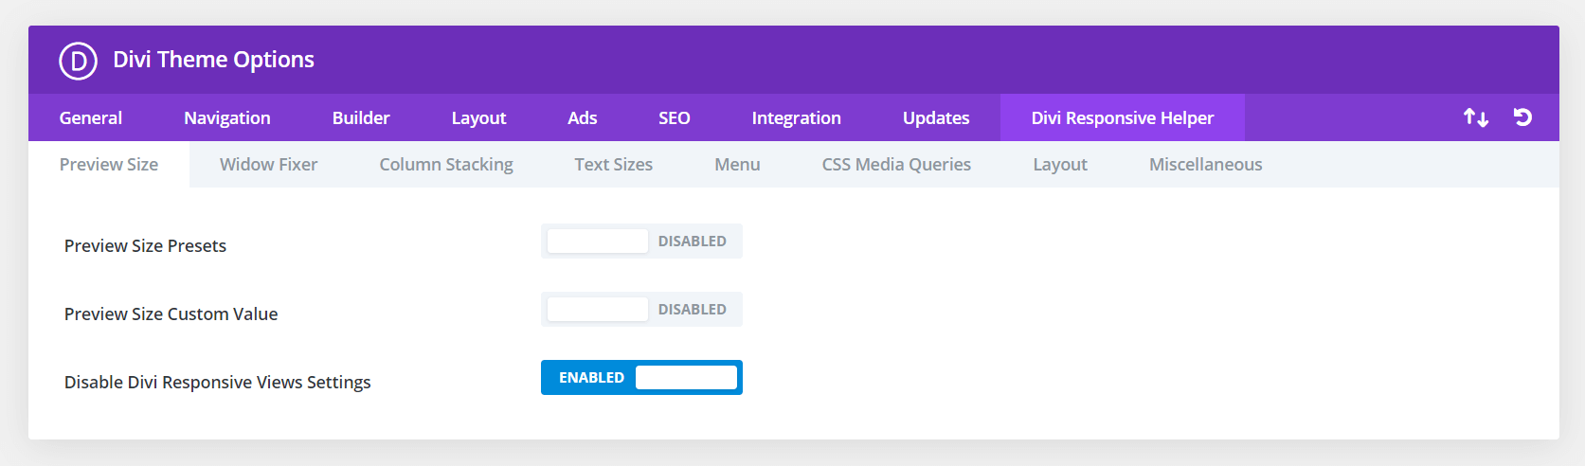Go to the top-level Layout tab
Image resolution: width=1585 pixels, height=466 pixels.
point(478,117)
